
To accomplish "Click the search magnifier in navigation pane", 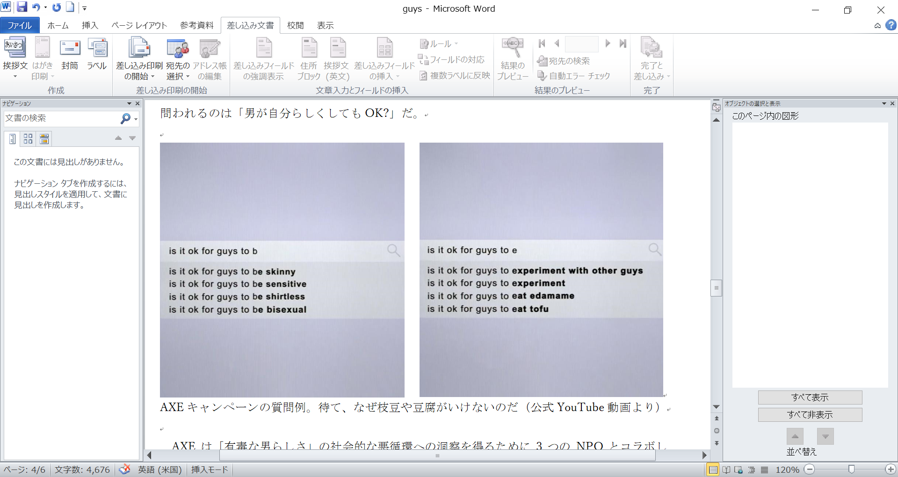I will pos(125,119).
